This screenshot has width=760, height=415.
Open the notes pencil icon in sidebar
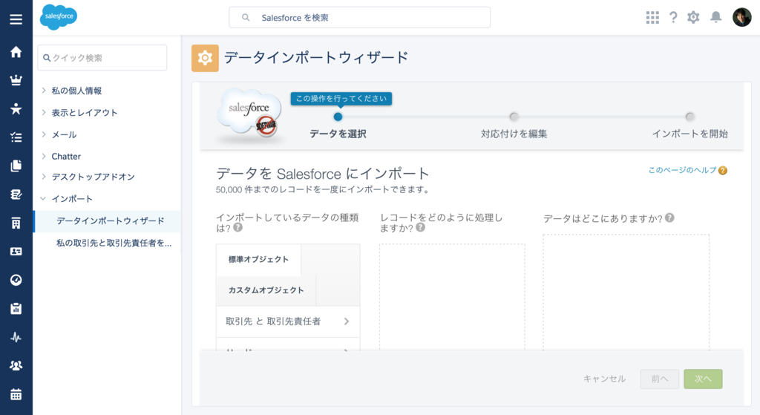pyautogui.click(x=16, y=195)
